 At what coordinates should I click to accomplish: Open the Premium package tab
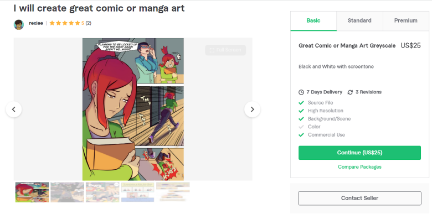[406, 21]
